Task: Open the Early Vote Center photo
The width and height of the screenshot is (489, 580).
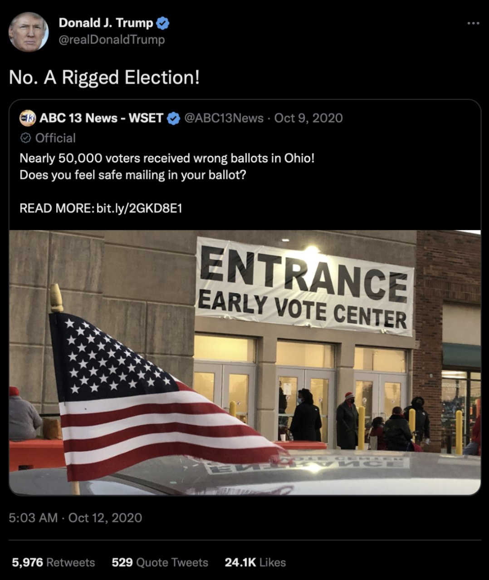Action: [245, 362]
